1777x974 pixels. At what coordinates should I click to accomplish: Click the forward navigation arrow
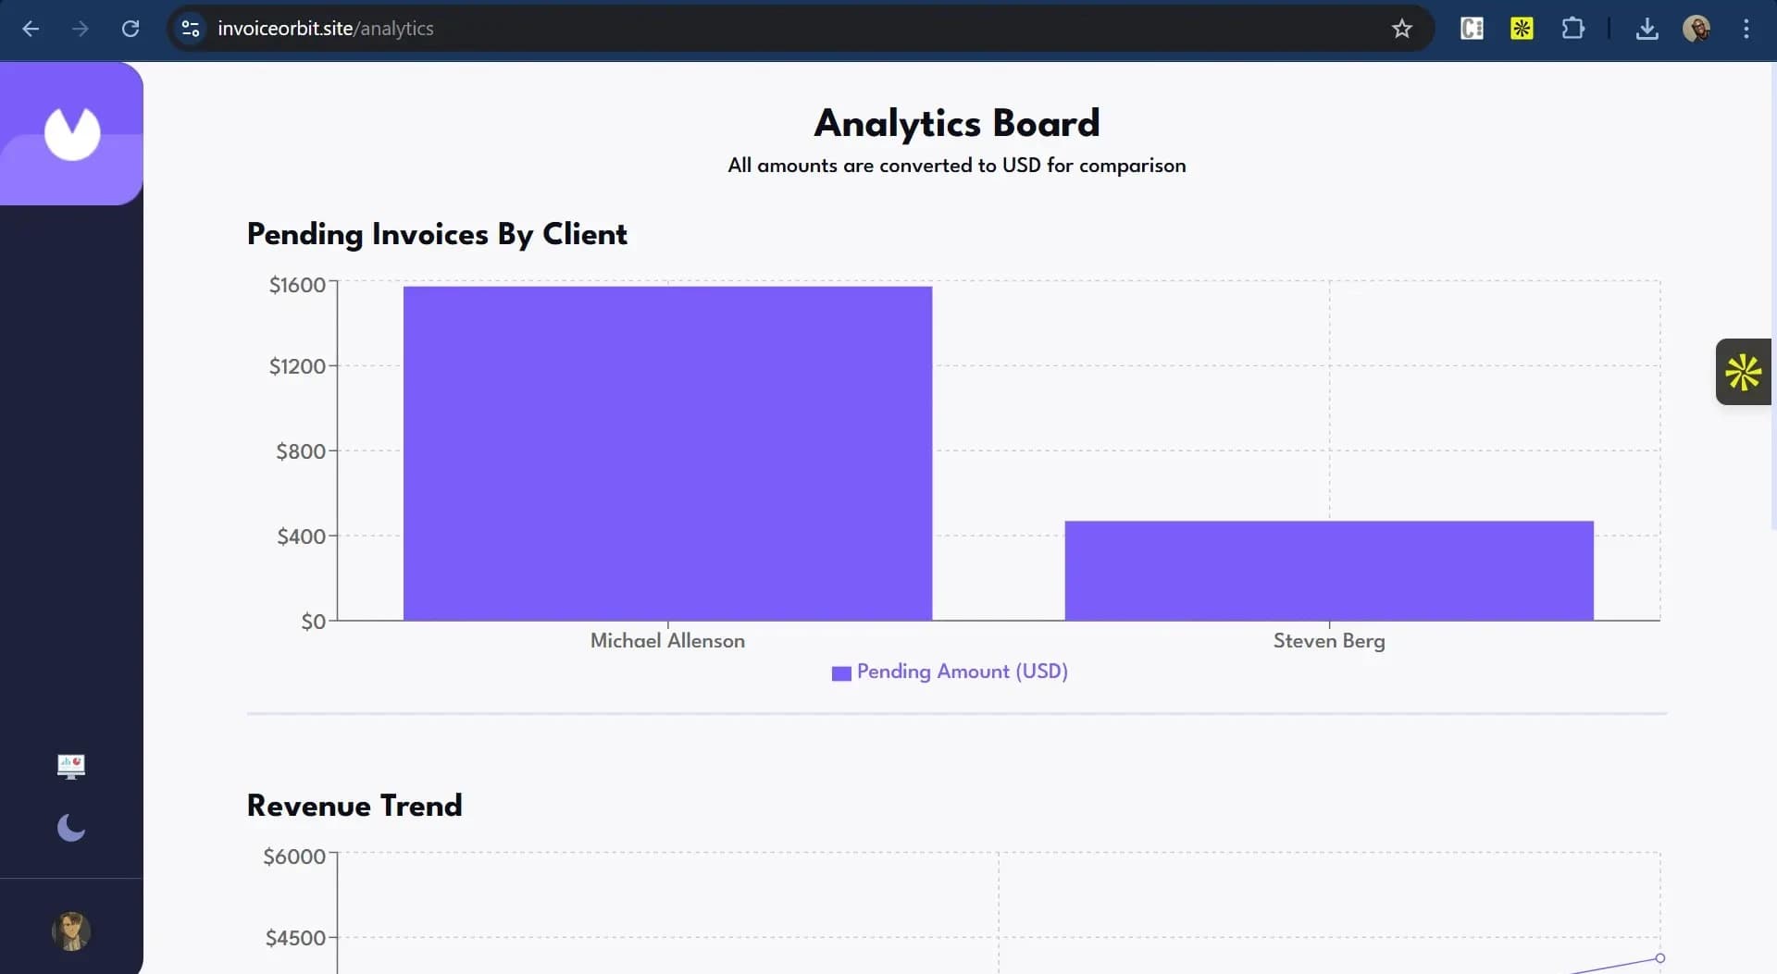(x=81, y=29)
